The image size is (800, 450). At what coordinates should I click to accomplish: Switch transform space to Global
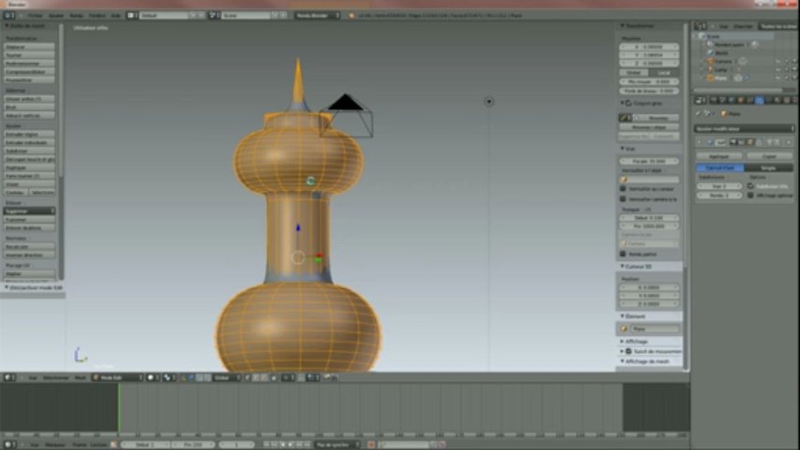coord(633,72)
